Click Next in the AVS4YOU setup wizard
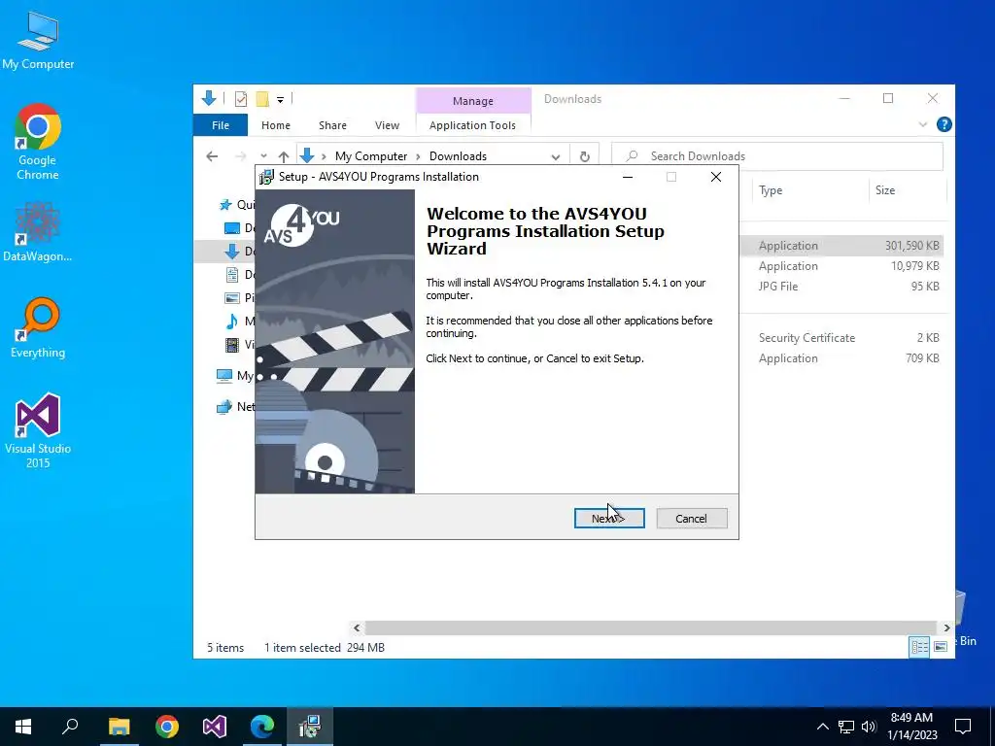Viewport: 995px width, 746px height. coord(609,519)
